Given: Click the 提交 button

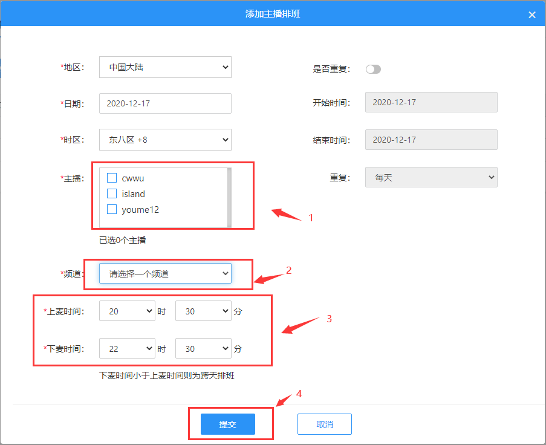Looking at the screenshot, I should [228, 424].
